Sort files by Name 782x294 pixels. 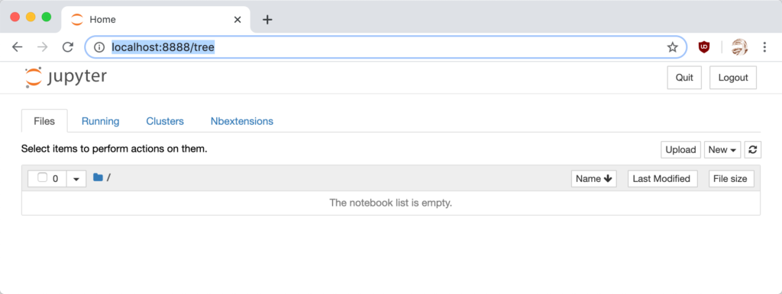pos(593,178)
